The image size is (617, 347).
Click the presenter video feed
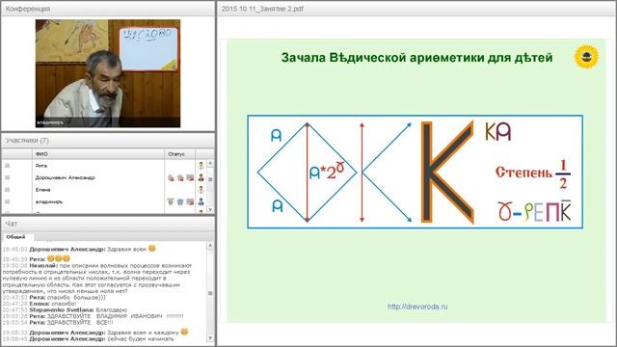(x=108, y=73)
